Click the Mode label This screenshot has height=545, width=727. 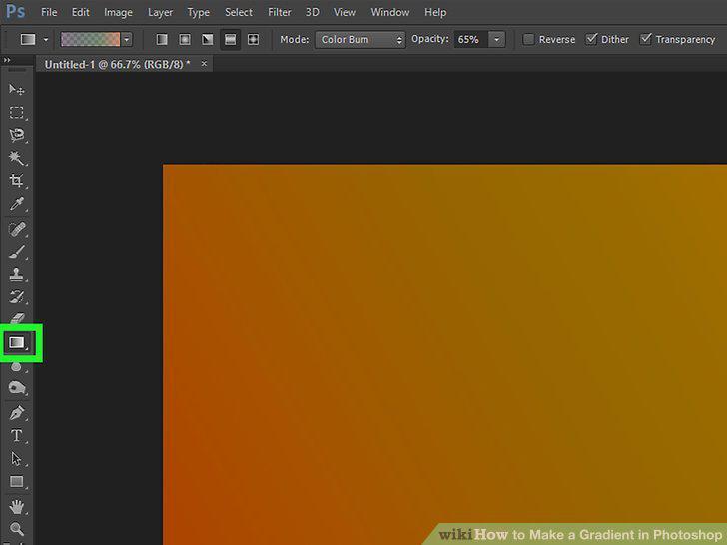click(294, 39)
